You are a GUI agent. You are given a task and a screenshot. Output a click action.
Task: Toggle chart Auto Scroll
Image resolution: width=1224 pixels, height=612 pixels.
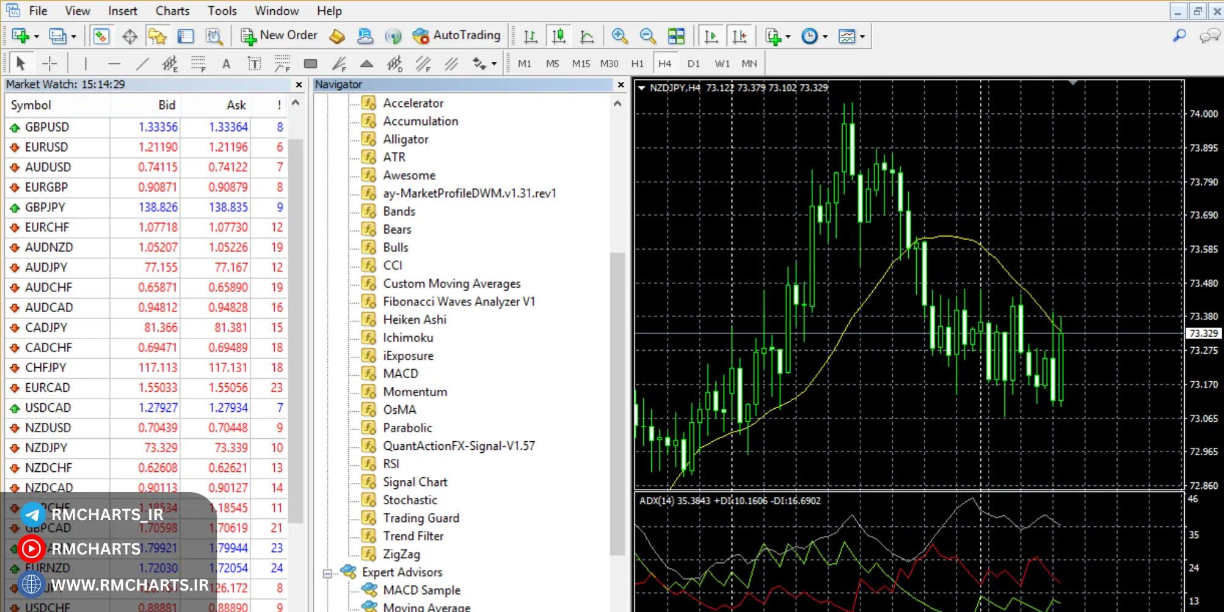[711, 36]
